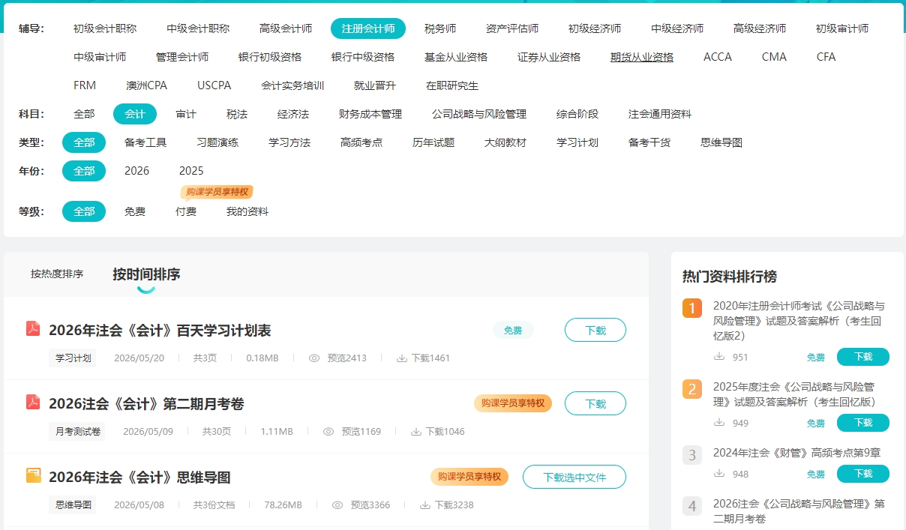The width and height of the screenshot is (906, 530).
Task: Choose the 历年试题 type filter
Action: click(433, 142)
